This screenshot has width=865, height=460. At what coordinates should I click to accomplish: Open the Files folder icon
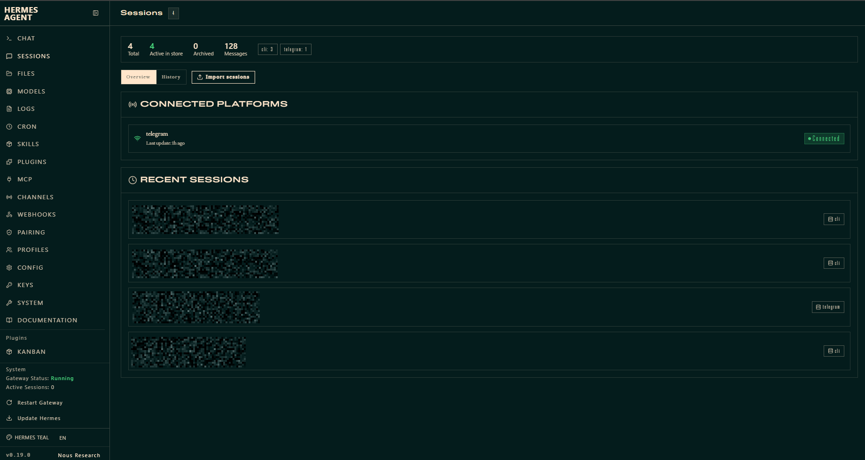pyautogui.click(x=9, y=74)
